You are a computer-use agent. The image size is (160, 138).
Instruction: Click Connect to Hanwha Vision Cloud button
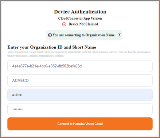[x=80, y=124]
